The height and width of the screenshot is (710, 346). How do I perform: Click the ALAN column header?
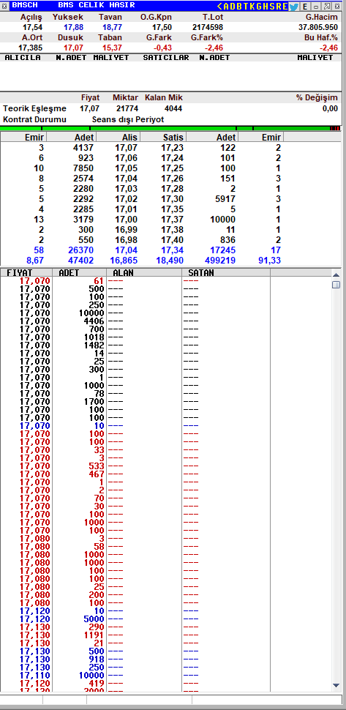tap(144, 272)
